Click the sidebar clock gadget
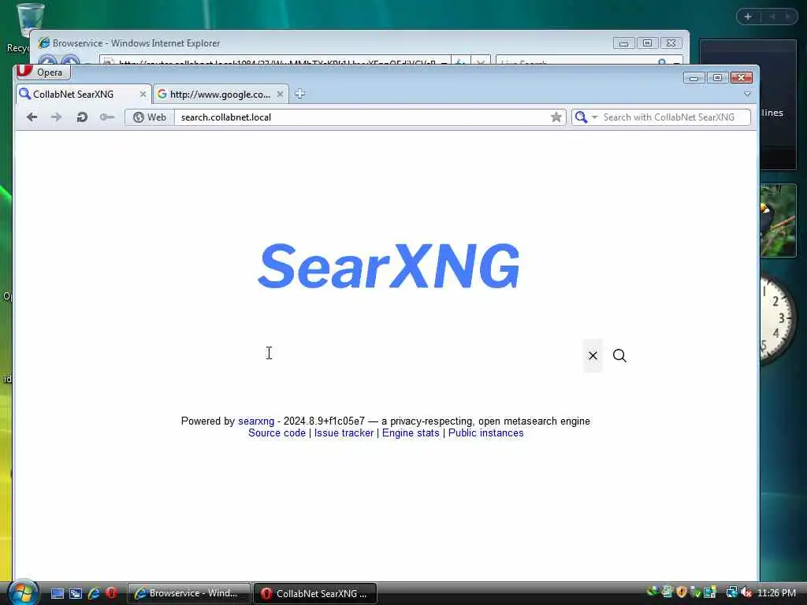Viewport: 807px width, 605px height. pos(778,319)
